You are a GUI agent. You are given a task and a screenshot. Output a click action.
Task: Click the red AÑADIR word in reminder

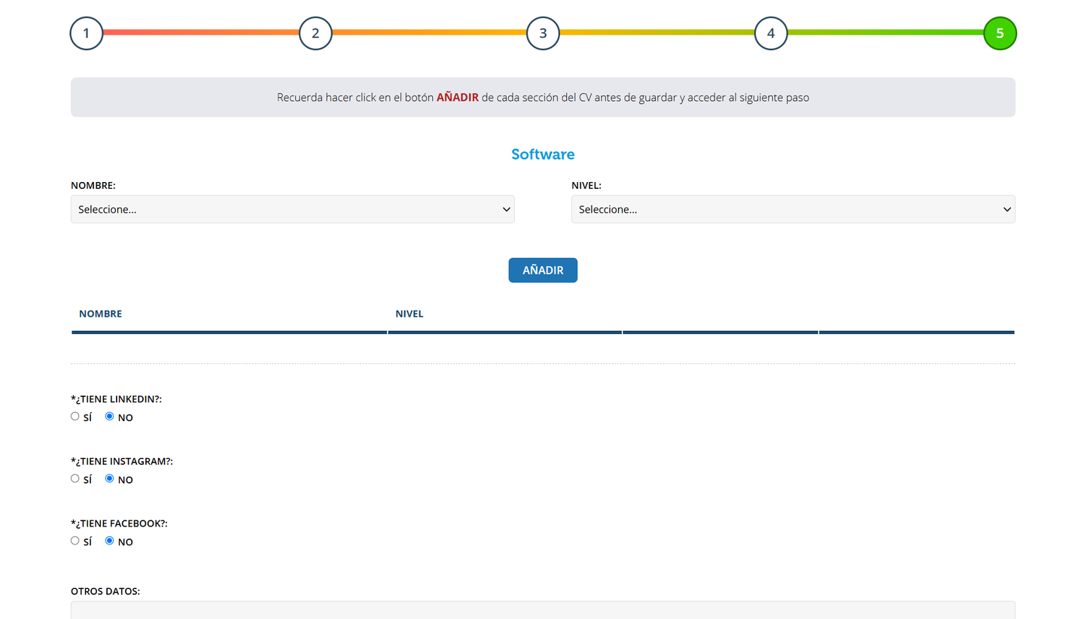458,97
